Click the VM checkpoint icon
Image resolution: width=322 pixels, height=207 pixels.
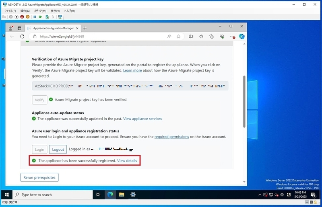point(47,17)
